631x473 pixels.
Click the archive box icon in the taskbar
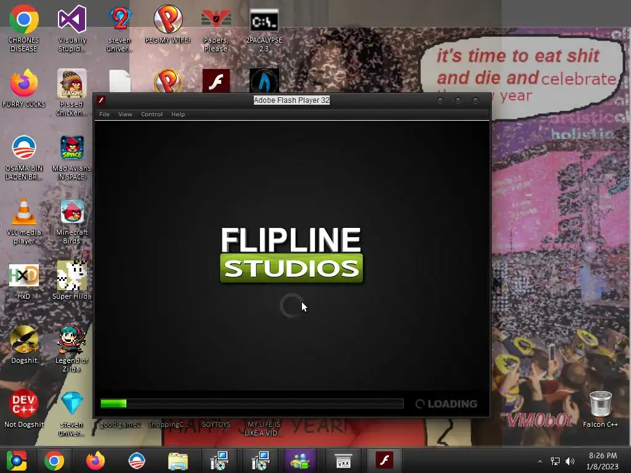(343, 461)
